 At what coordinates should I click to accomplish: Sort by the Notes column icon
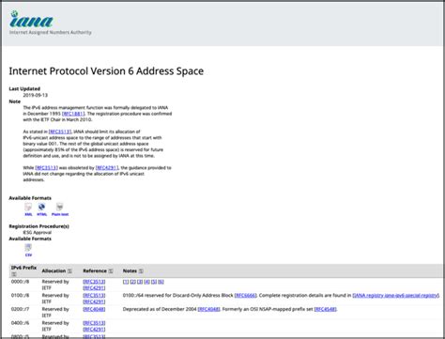(141, 271)
